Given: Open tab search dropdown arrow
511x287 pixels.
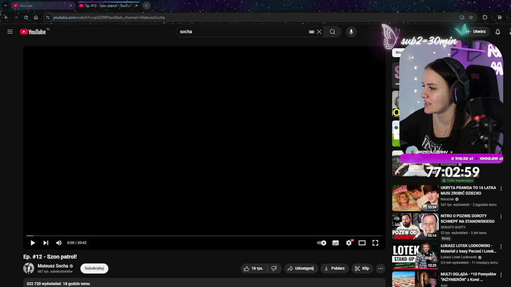Looking at the screenshot, I should [x=5, y=6].
